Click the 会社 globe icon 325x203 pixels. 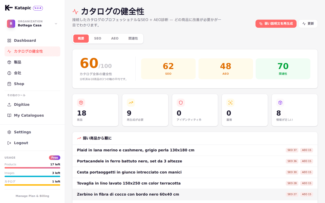9,73
